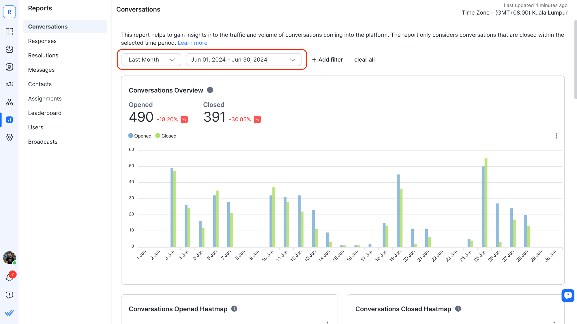The width and height of the screenshot is (577, 324).
Task: Open the contacts icon in sidebar
Action: [10, 67]
